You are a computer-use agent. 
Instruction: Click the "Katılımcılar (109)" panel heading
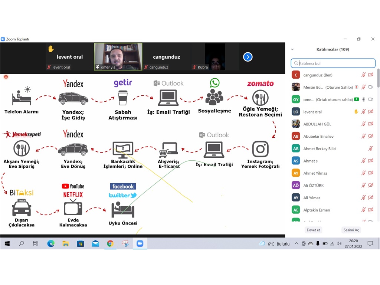pyautogui.click(x=333, y=49)
